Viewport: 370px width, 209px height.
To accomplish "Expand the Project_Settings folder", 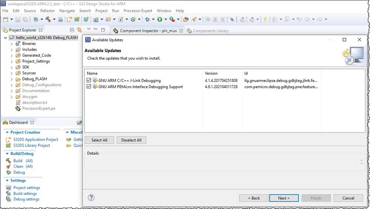I will 11,61.
